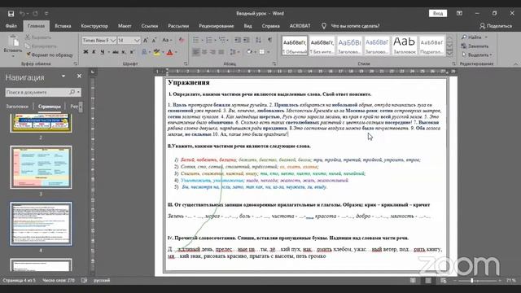Open font size 14 dropdown
Screen dimensions: 521x293
pyautogui.click(x=137, y=40)
